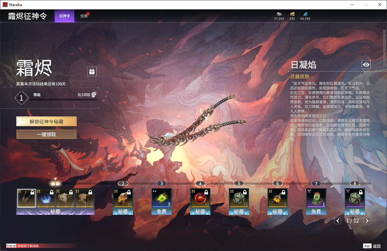This screenshot has height=251, width=387.
Task: Select the green dice reward at level 8
Action: click(x=355, y=198)
